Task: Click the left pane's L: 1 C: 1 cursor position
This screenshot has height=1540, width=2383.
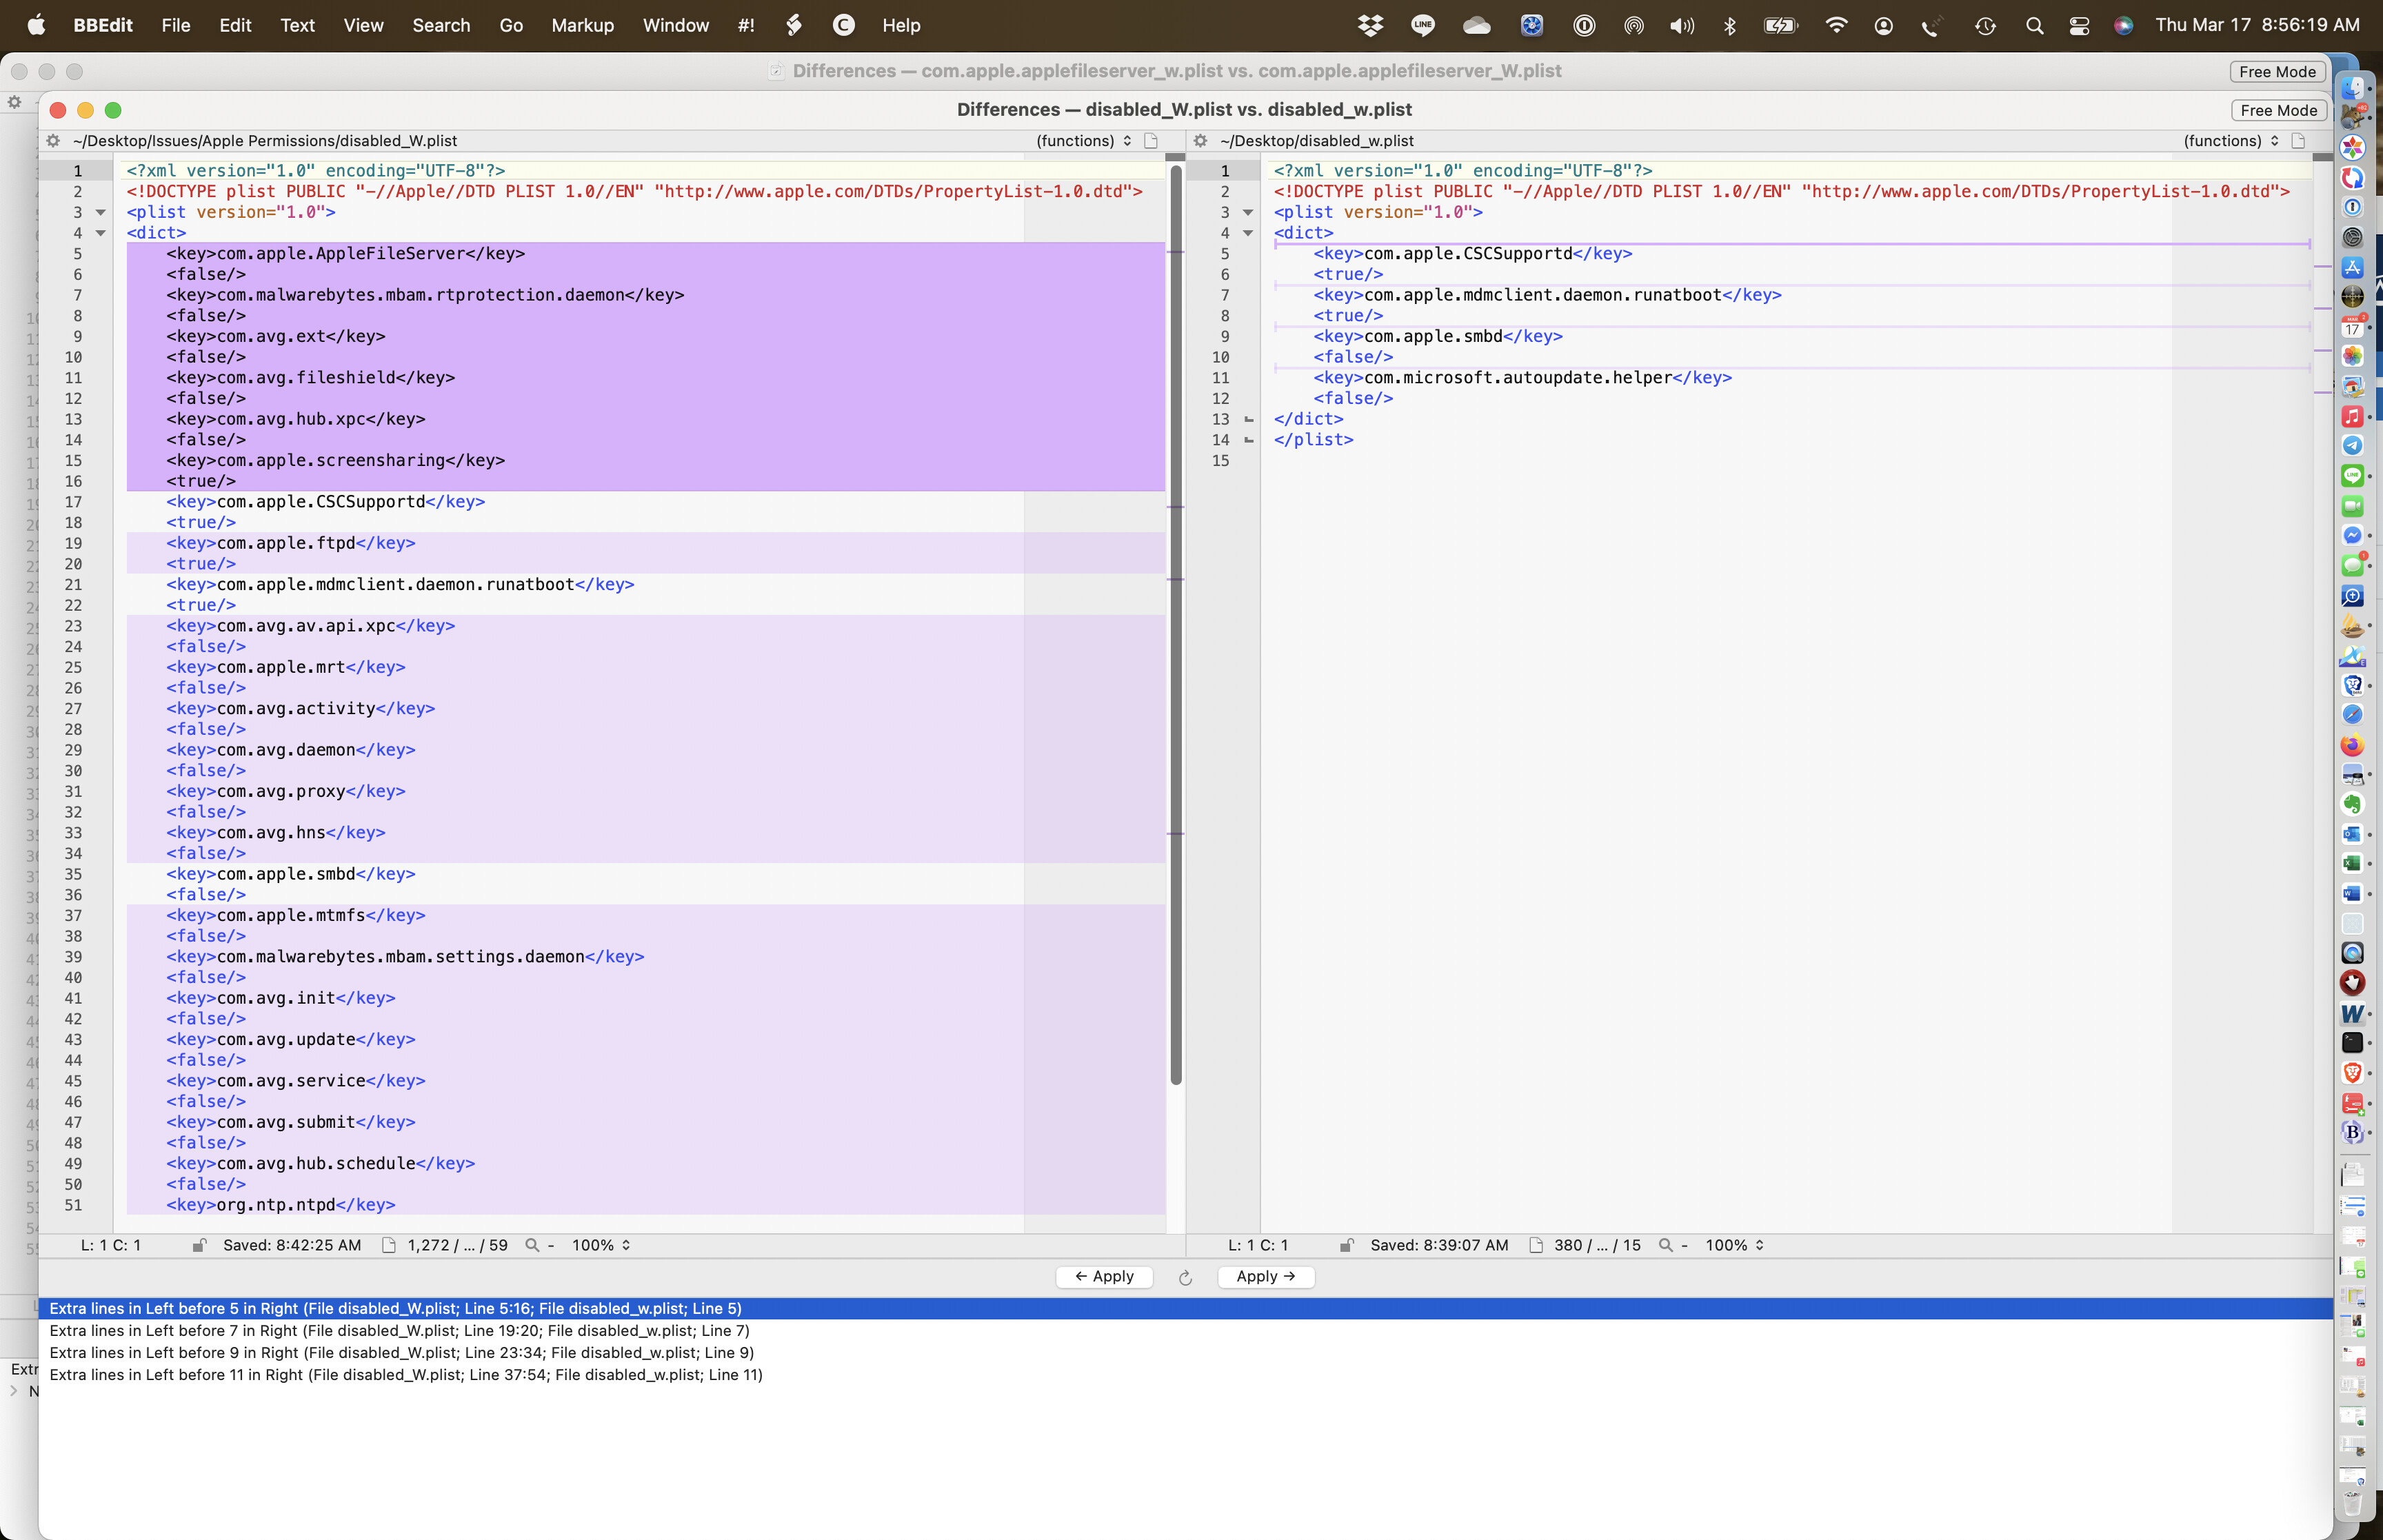Action: click(x=111, y=1245)
